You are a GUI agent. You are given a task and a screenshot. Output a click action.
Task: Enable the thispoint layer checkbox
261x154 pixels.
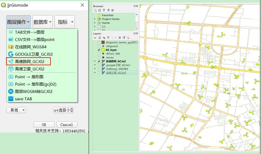point(99,46)
